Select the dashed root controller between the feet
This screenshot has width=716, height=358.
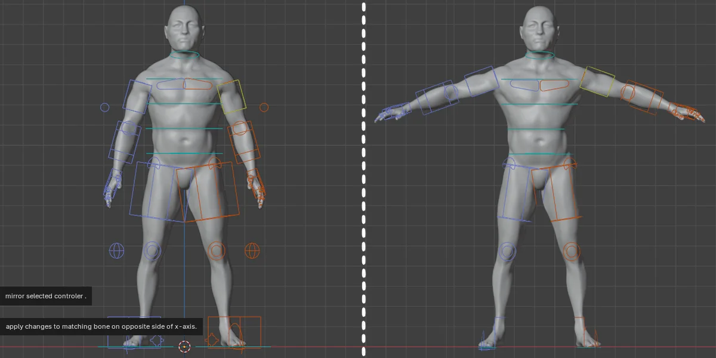pos(185,347)
